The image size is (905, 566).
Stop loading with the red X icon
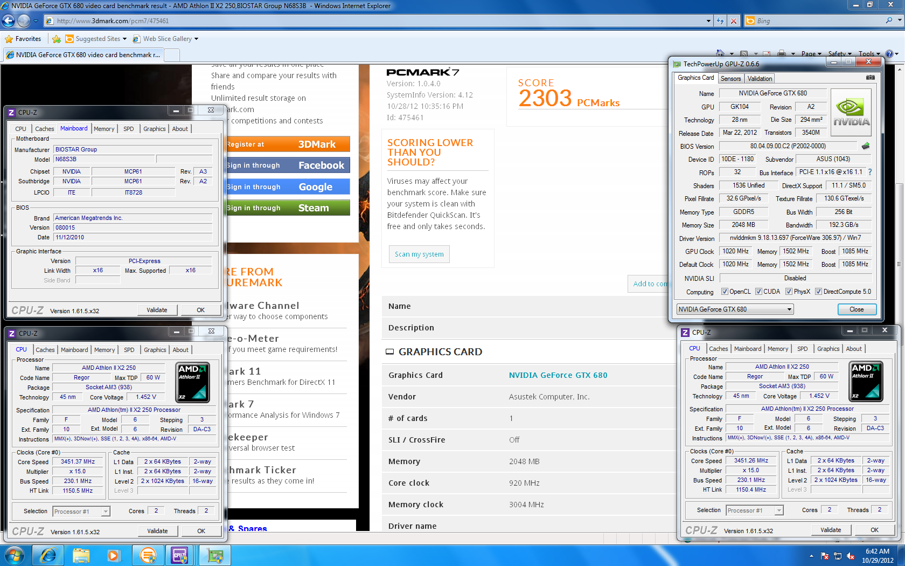733,21
